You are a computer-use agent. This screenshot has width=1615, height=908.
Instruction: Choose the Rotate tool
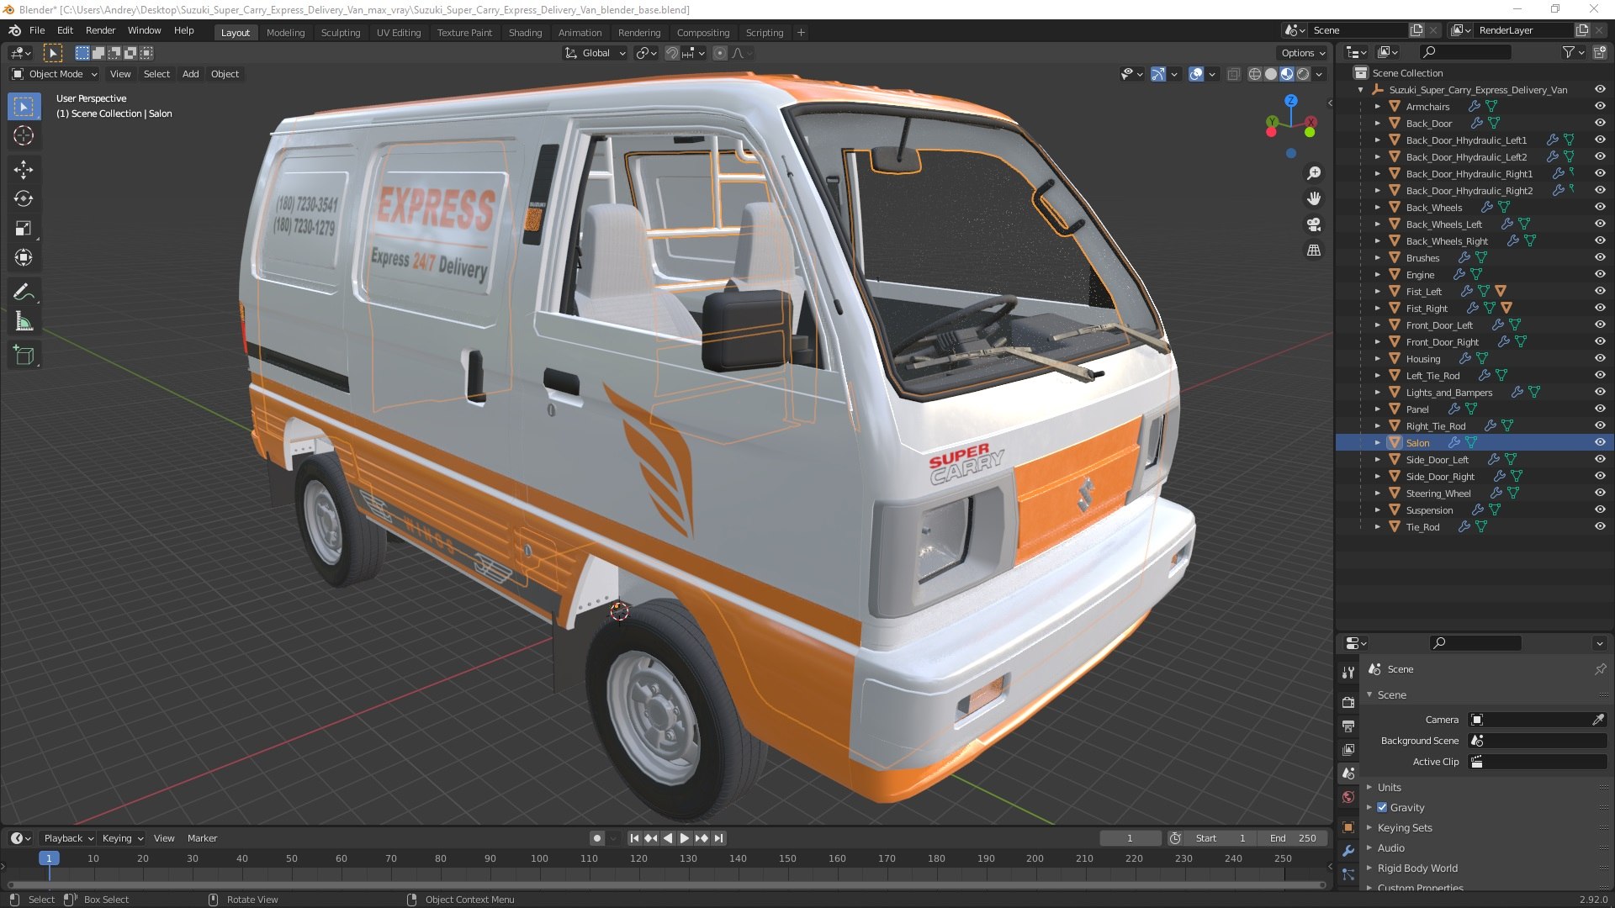24,199
